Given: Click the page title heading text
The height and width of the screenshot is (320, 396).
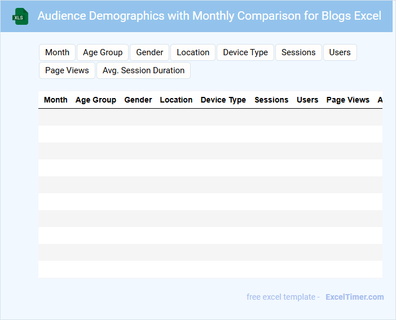Looking at the screenshot, I should point(209,16).
